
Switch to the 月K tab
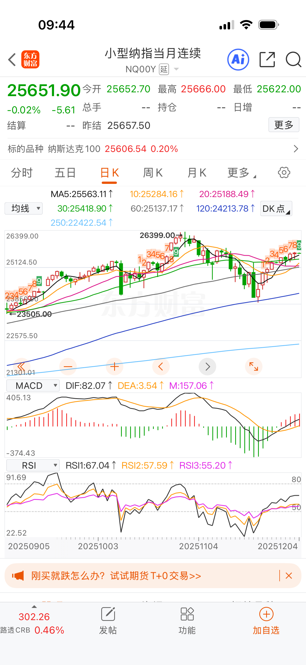point(197,172)
